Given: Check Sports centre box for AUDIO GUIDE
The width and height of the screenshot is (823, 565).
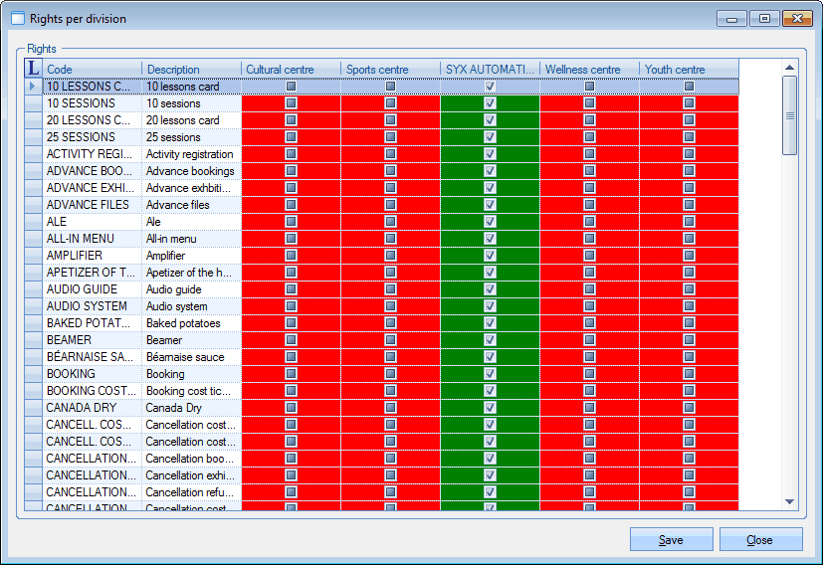Looking at the screenshot, I should click(390, 289).
